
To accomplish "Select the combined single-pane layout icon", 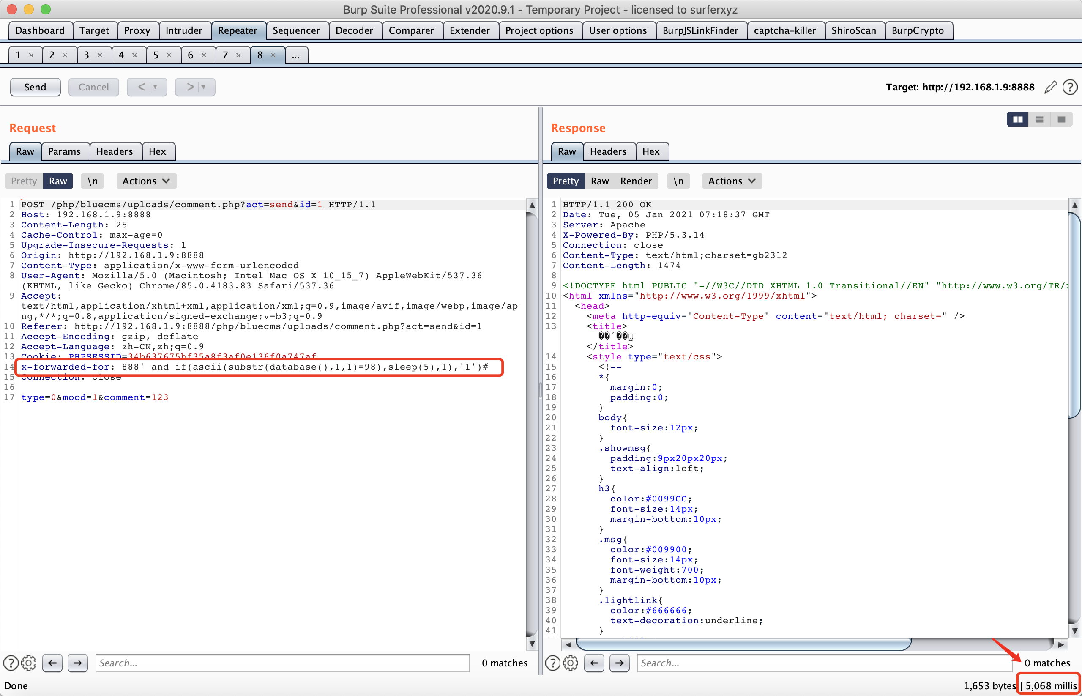I will 1062,119.
